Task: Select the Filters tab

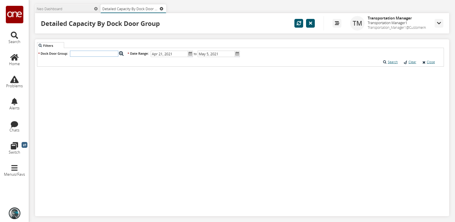Action: coord(50,45)
